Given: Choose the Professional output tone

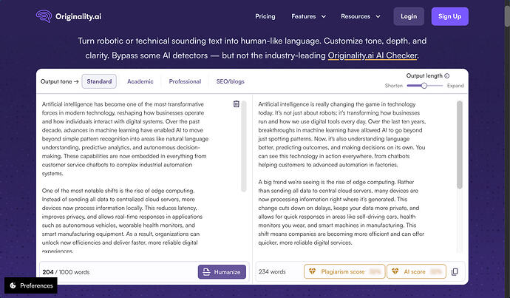Looking at the screenshot, I should pos(185,81).
